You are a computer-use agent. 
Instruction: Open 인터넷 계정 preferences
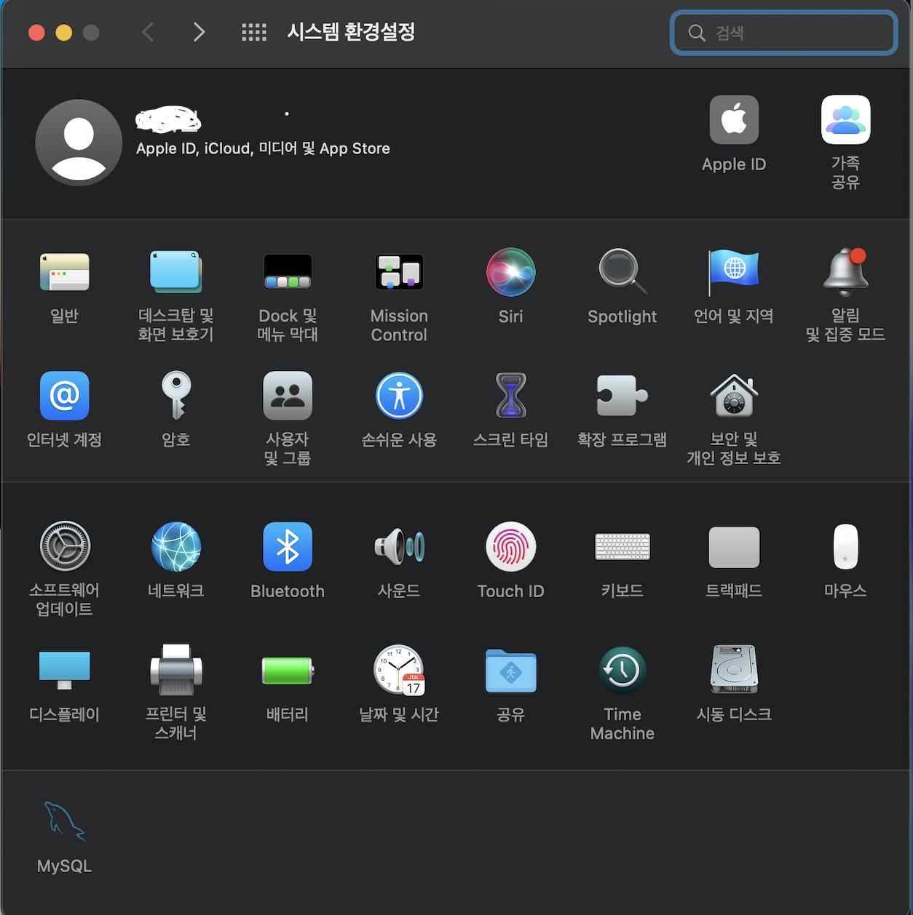click(x=65, y=396)
